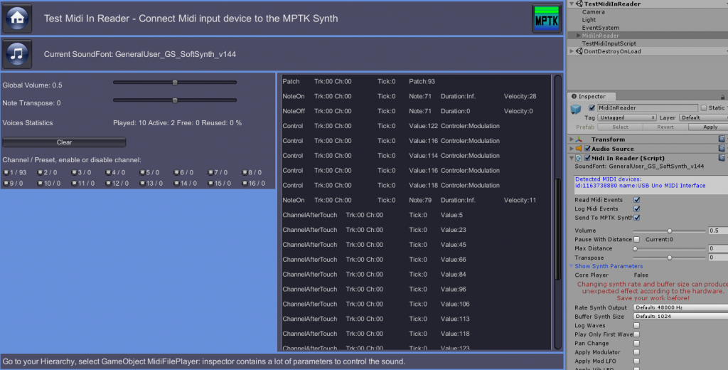Expand the Transform component
Viewport: 728px width, 370px height.
click(x=572, y=139)
